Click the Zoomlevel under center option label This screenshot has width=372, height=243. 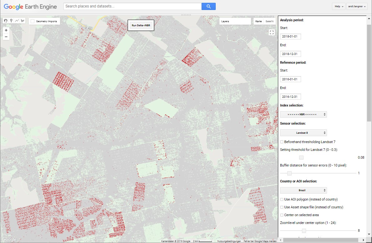point(308,223)
